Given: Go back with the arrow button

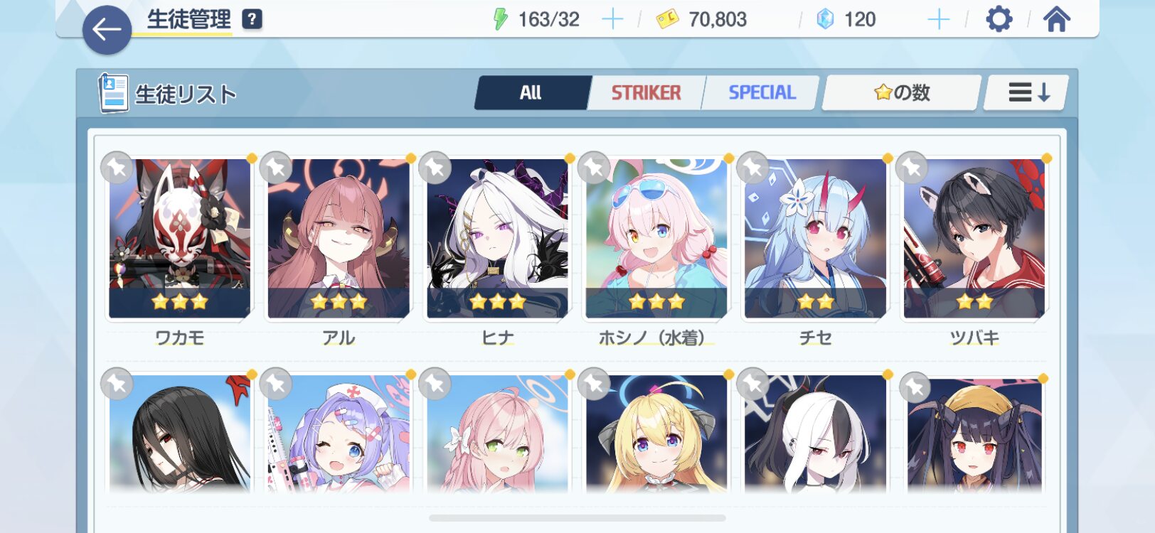Looking at the screenshot, I should click(107, 30).
